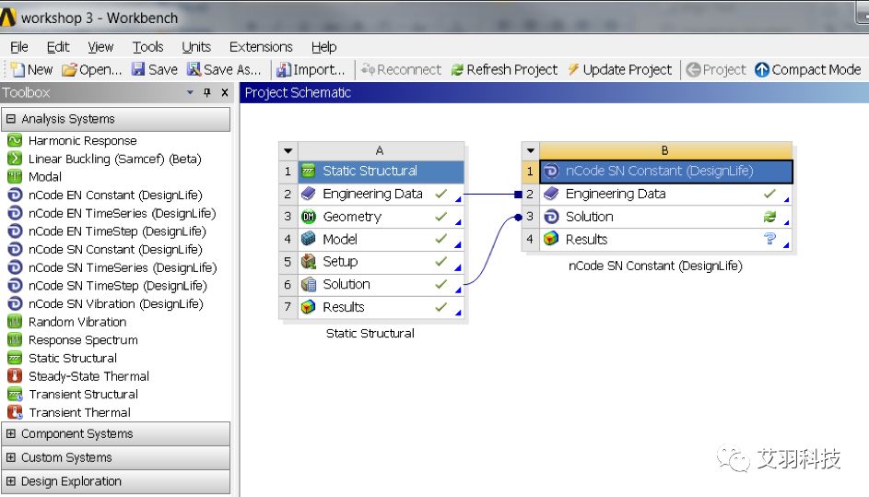Click the Setup cell icon in system A
Screen dimensions: 869x497
[x=308, y=261]
